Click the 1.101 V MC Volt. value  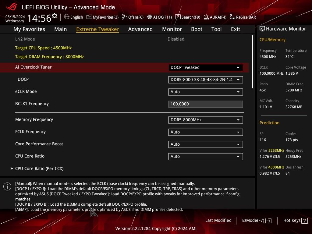266,107
